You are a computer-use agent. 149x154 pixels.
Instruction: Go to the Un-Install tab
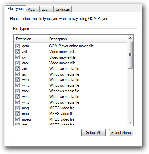click(63, 9)
